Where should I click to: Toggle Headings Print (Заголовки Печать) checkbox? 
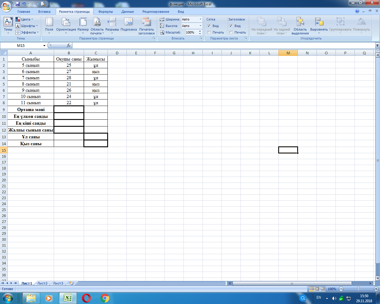[x=231, y=32]
